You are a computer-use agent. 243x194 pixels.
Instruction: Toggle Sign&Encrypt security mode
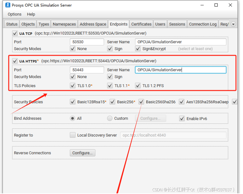(x=138, y=49)
